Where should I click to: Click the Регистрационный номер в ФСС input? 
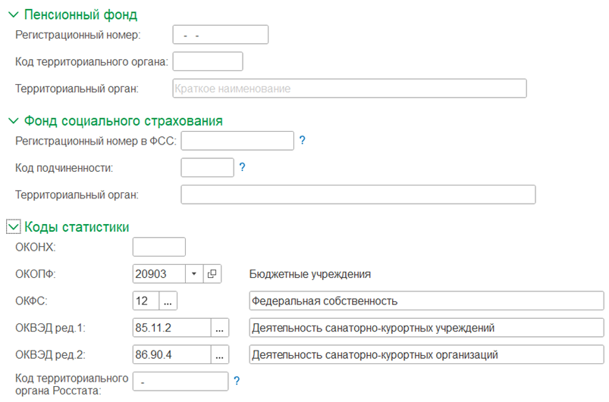[237, 141]
